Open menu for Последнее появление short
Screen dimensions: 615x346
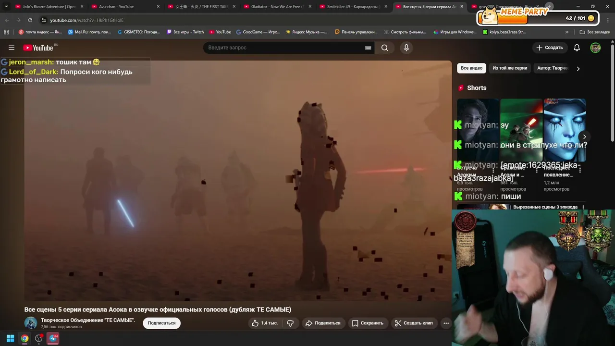580,169
